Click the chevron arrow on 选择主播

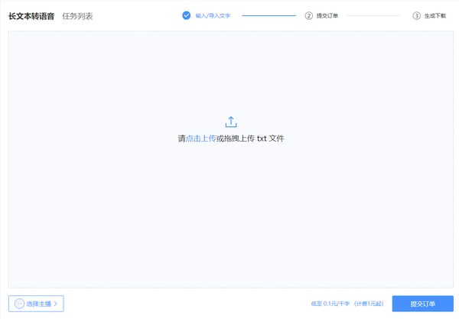pos(56,304)
